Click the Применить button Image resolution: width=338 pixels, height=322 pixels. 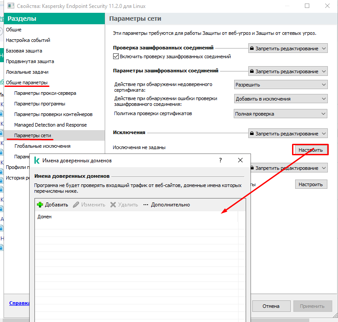point(312,306)
